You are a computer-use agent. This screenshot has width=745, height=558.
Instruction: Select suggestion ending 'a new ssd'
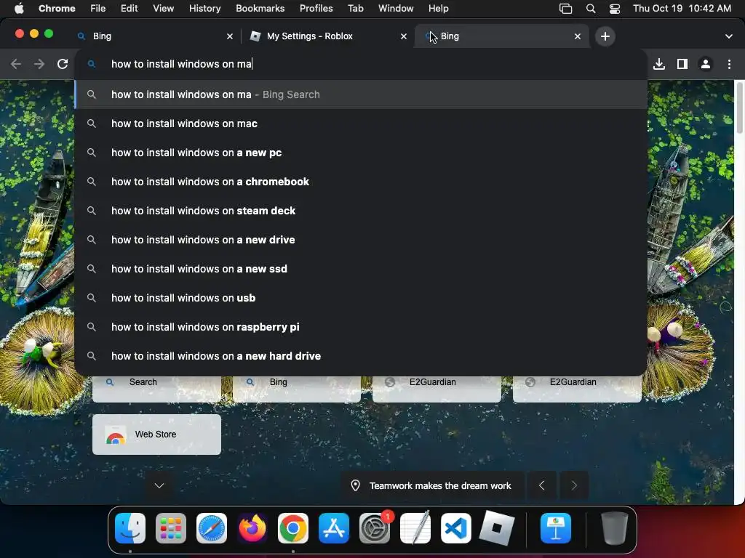click(x=361, y=269)
